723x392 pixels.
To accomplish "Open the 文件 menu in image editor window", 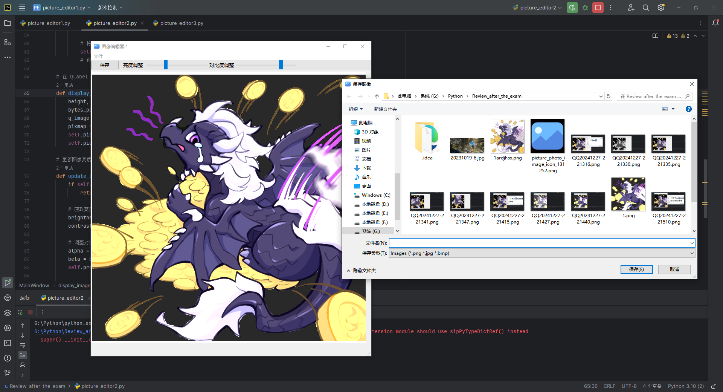I will point(98,56).
